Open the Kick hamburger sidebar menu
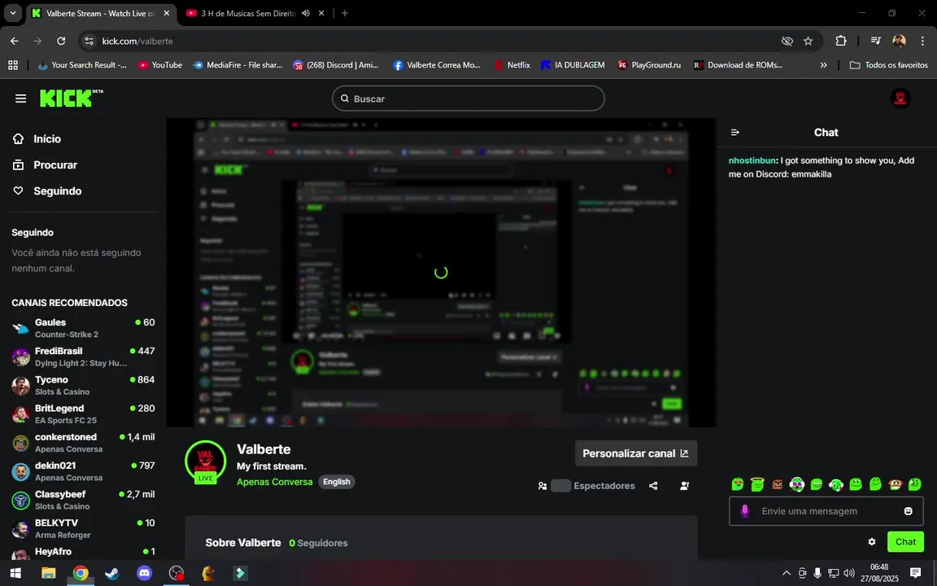The image size is (937, 586). [x=20, y=98]
